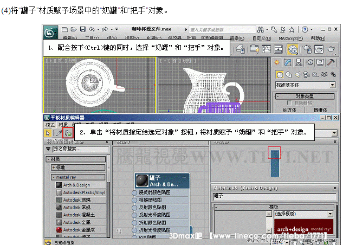Open the 模式 menu in material editor
This screenshot has height=245, width=343.
click(x=50, y=125)
